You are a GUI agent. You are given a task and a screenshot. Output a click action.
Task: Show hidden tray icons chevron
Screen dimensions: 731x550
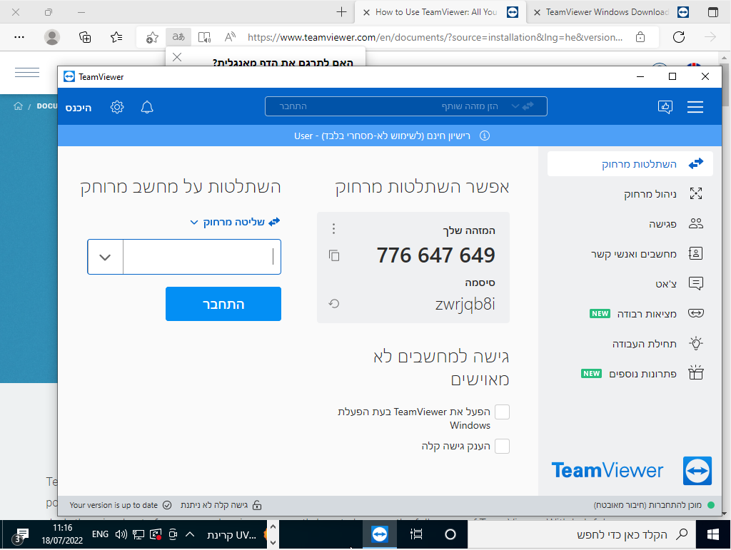tap(190, 534)
